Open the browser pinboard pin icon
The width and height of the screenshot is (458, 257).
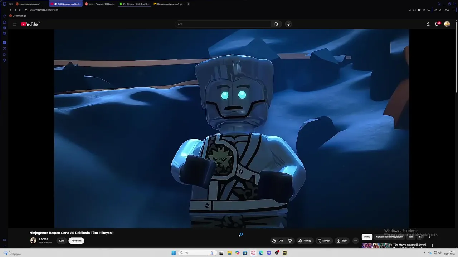(410, 10)
